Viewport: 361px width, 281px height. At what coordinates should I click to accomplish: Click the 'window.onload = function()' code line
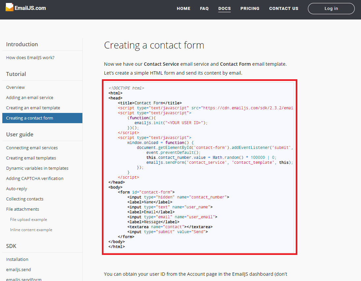point(160,143)
